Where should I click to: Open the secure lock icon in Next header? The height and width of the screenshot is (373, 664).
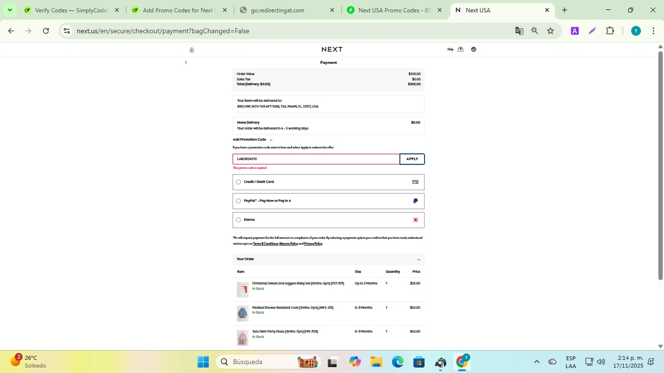click(x=192, y=50)
